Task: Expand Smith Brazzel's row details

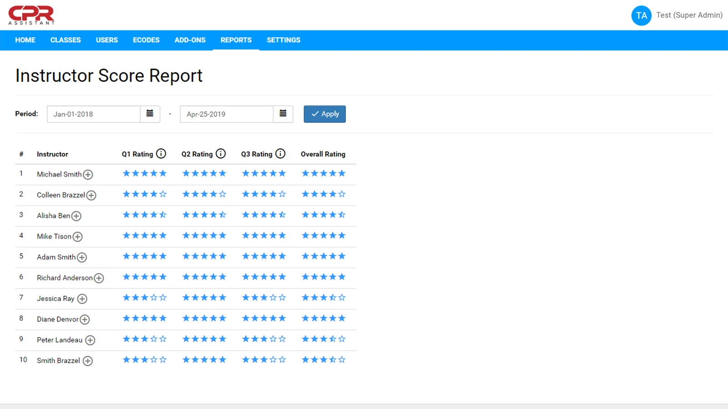Action: pyautogui.click(x=88, y=361)
